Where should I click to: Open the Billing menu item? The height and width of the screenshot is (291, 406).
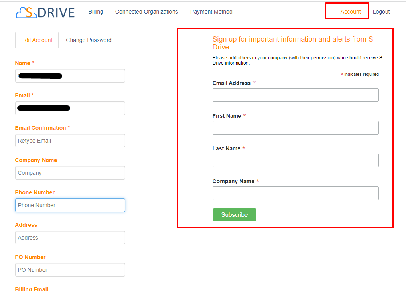[x=96, y=12]
